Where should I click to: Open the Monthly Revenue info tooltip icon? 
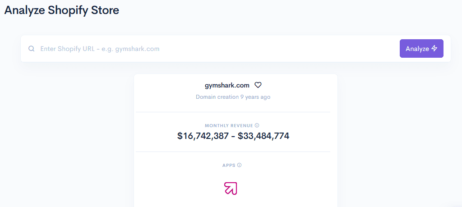(257, 125)
